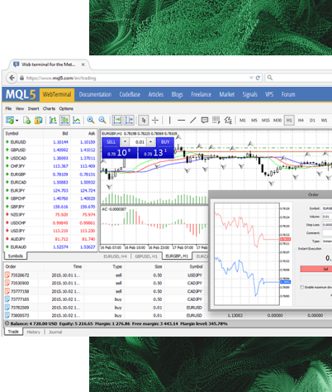Open the new order toolbar icon
Image resolution: width=332 pixels, height=392 pixels.
click(10, 120)
